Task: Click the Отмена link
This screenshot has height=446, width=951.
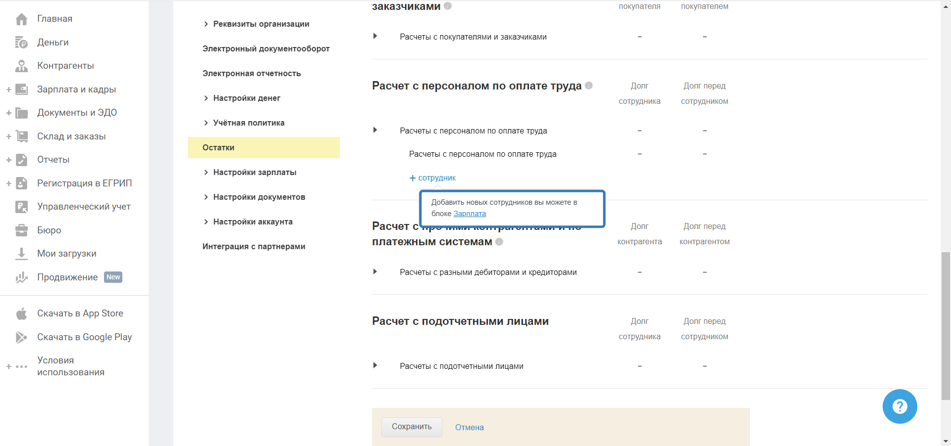Action: [469, 427]
